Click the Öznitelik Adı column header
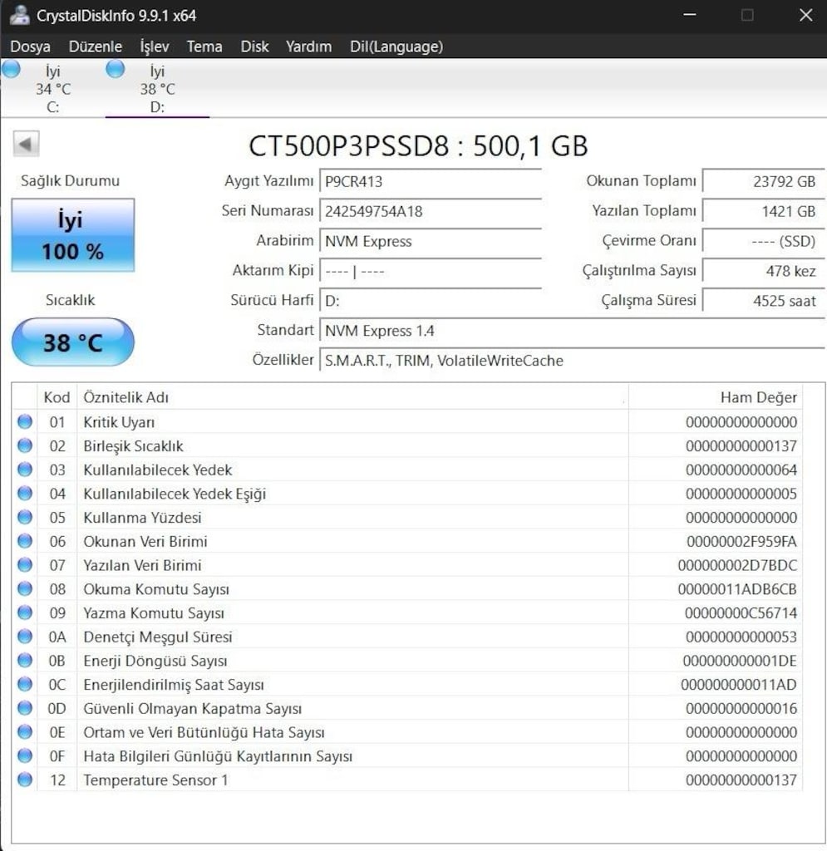Image resolution: width=827 pixels, height=851 pixels. 352,397
